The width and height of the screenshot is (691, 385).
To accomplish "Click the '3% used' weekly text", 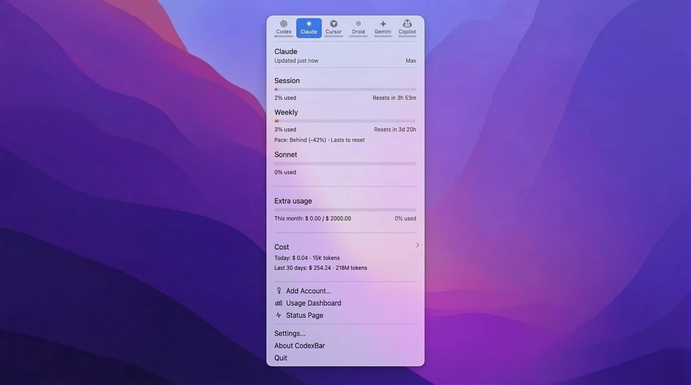I will click(x=286, y=129).
